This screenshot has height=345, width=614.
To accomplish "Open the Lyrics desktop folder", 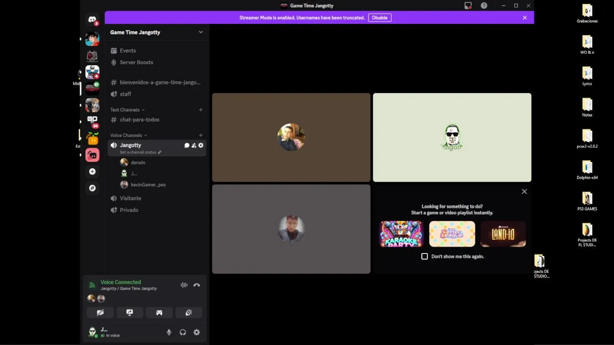I will [587, 76].
